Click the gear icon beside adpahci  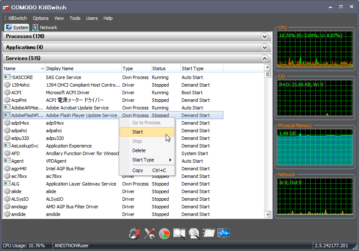click(x=7, y=131)
